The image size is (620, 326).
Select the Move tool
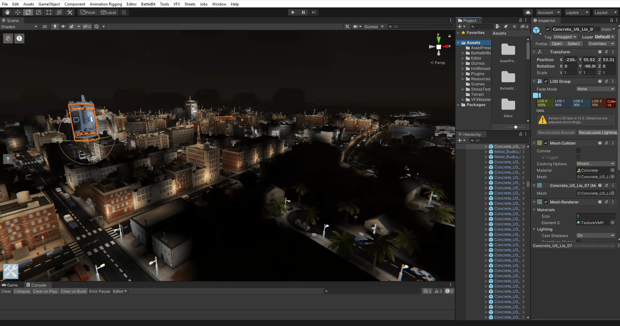click(x=18, y=12)
